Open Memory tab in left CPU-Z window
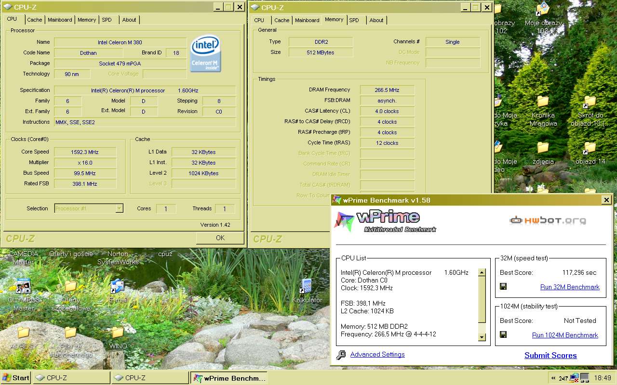617x385 pixels. click(87, 20)
